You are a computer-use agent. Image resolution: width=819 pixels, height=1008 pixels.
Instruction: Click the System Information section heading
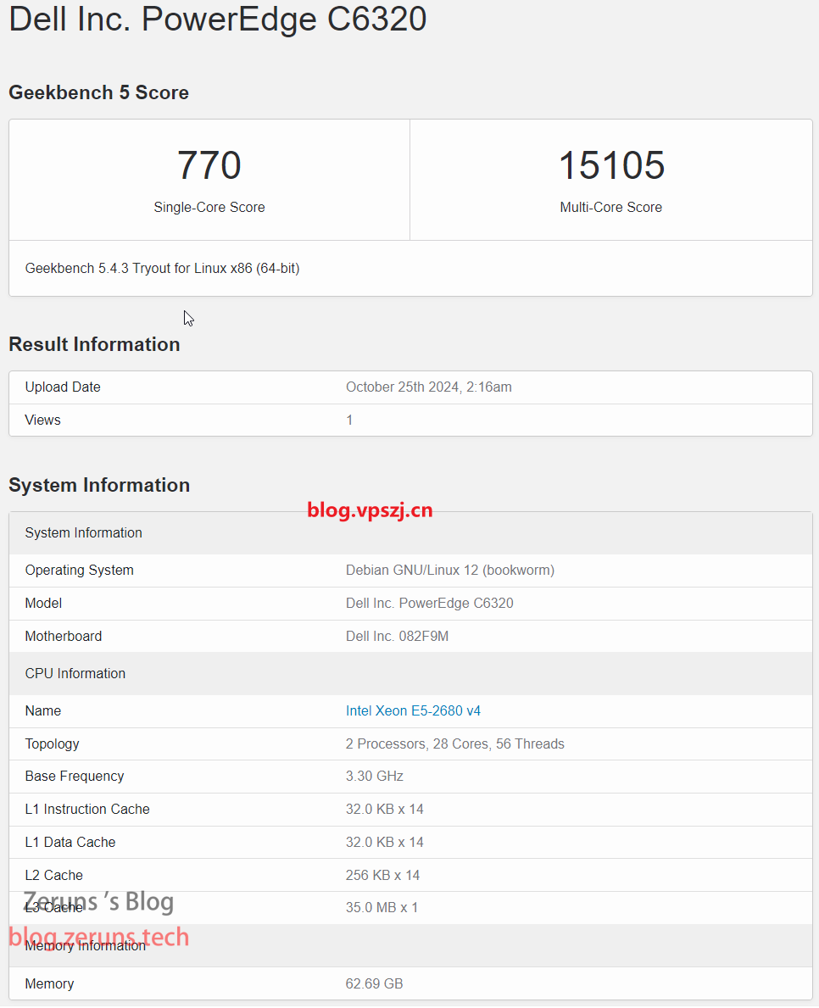99,485
